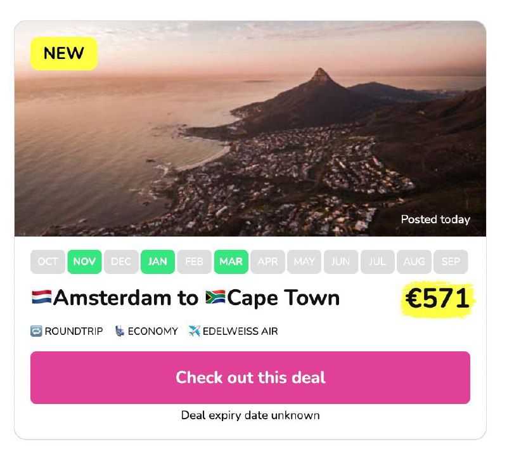Click the yellow NEW badge
Image resolution: width=507 pixels, height=456 pixels.
click(64, 53)
